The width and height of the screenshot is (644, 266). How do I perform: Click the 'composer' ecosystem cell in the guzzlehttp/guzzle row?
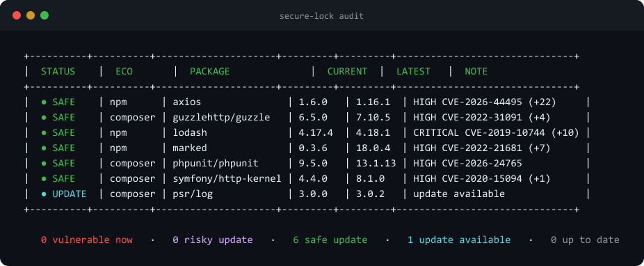(133, 118)
